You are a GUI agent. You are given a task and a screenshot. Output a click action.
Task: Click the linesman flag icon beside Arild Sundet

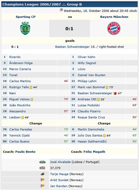point(42,180)
